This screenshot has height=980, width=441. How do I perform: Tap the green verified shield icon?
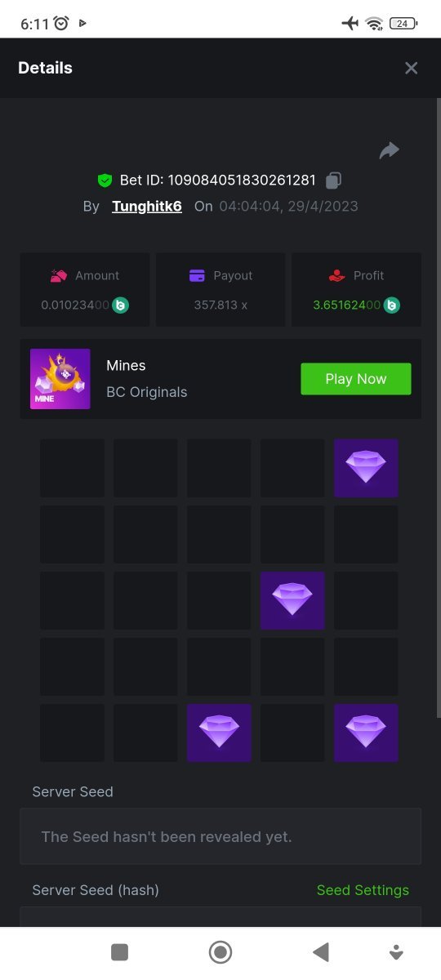point(105,180)
